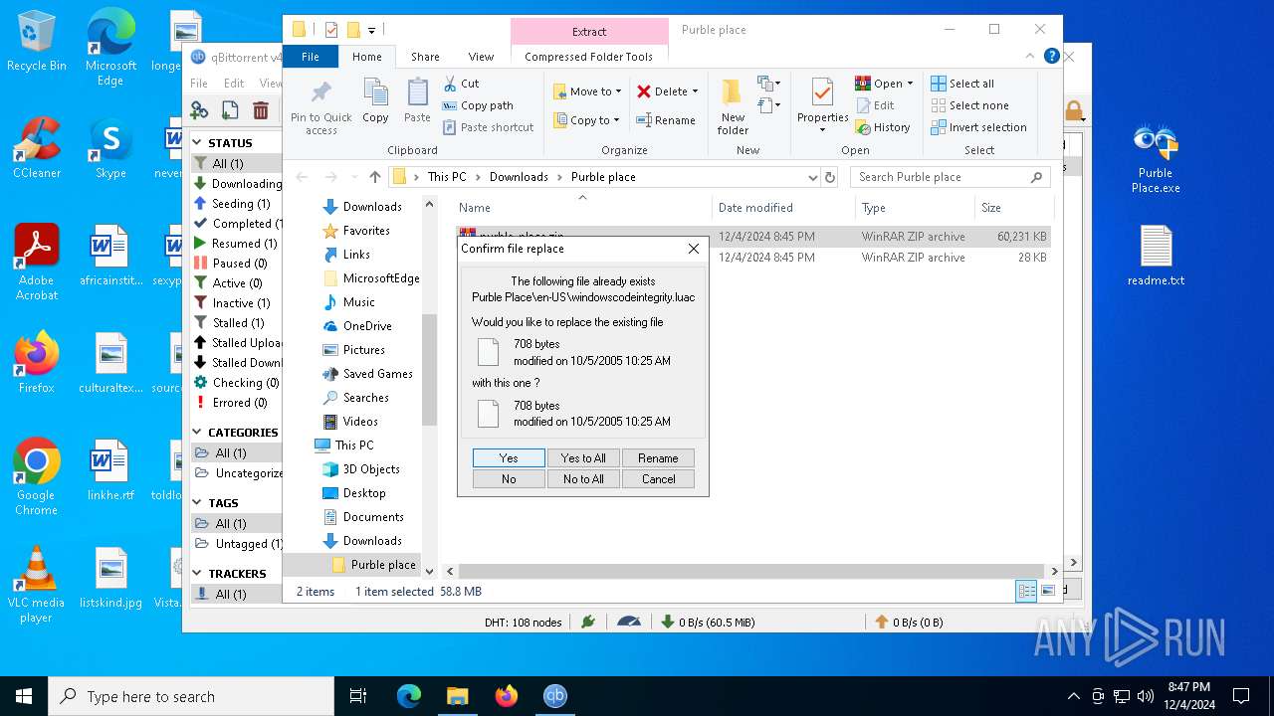Switch to details view button
The image size is (1274, 716).
1026,592
